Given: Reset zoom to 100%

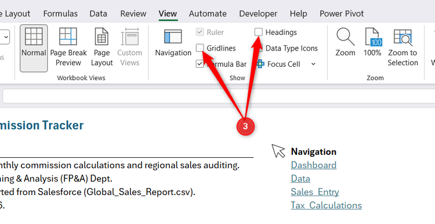Looking at the screenshot, I should click(x=372, y=42).
